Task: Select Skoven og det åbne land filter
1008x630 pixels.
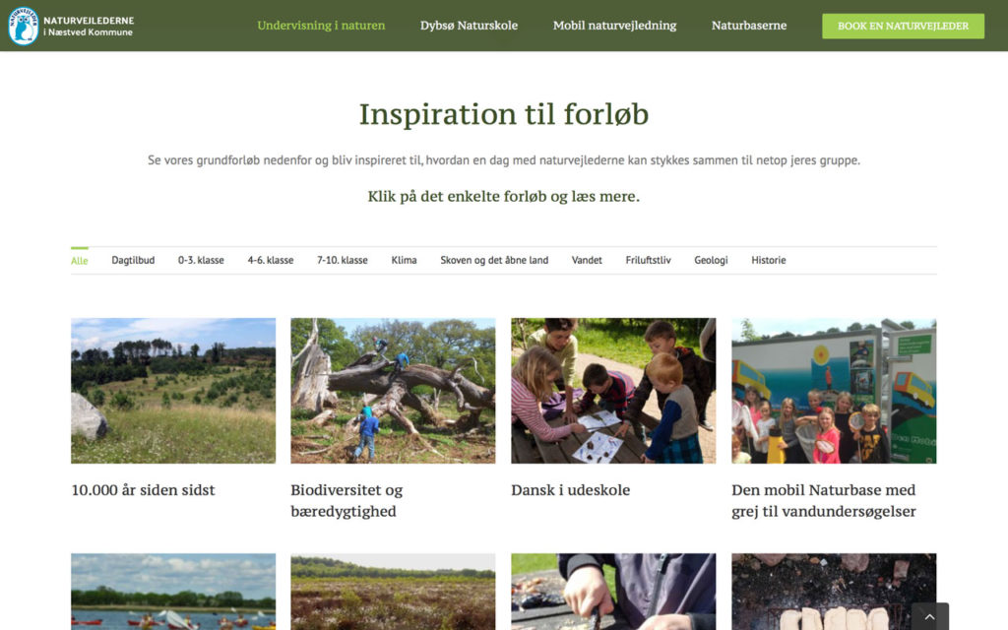Action: coord(494,260)
